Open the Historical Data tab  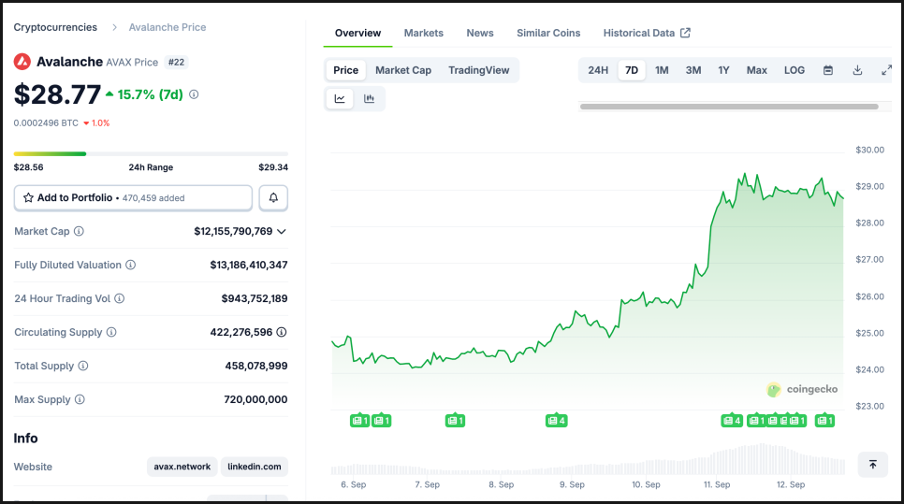click(647, 33)
